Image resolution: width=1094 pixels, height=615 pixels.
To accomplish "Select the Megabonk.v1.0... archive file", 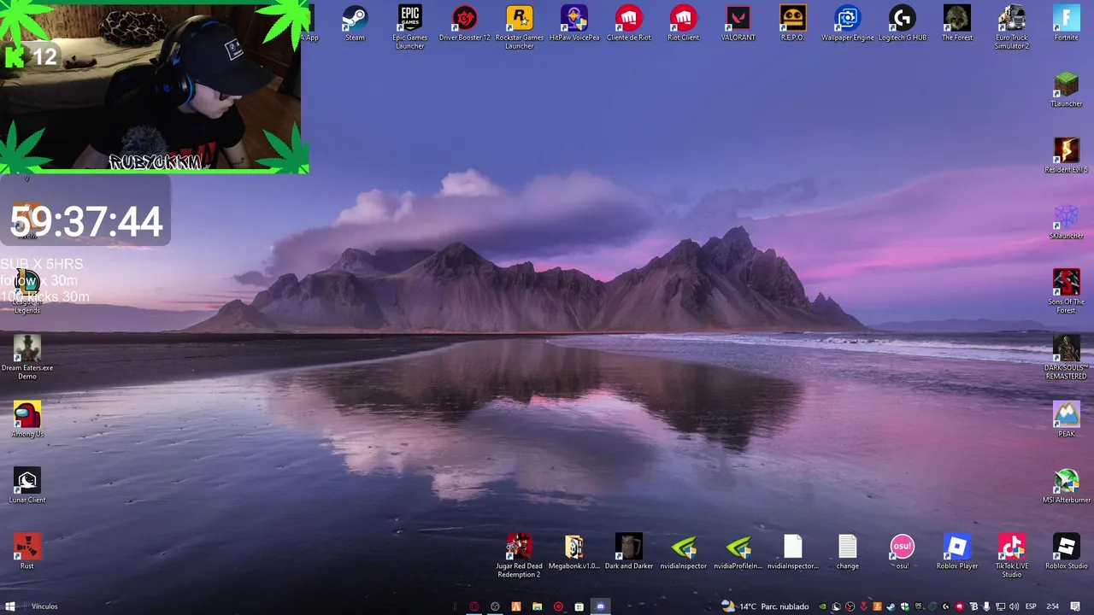I will point(574,551).
